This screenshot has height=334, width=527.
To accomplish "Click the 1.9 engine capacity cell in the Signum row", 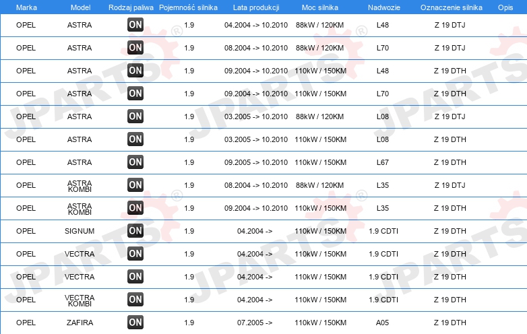I will [x=189, y=231].
